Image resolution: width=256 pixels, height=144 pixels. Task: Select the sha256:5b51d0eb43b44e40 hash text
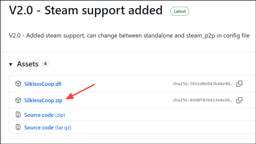(202, 84)
